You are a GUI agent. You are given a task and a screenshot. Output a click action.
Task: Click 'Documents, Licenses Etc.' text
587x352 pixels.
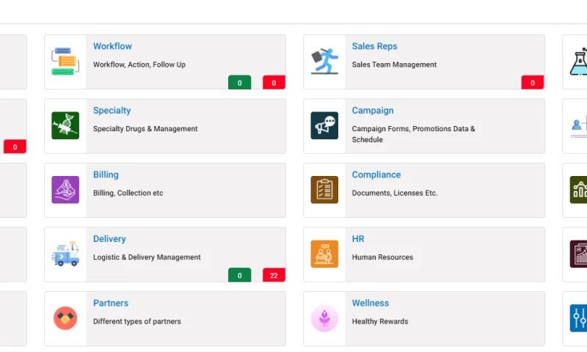[395, 193]
